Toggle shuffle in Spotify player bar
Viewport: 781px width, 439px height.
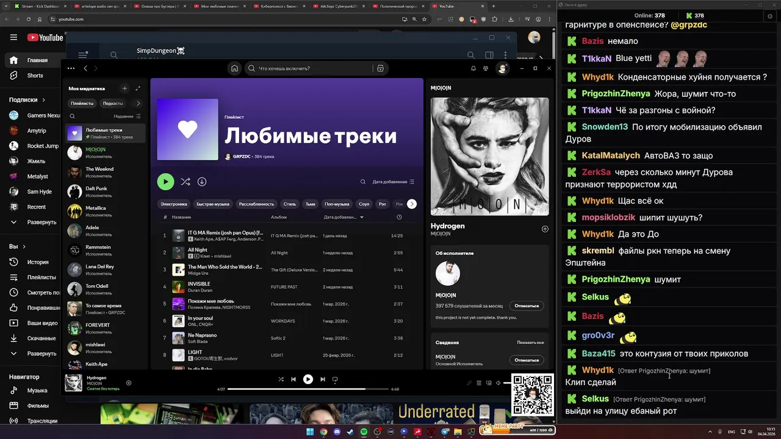click(x=281, y=379)
